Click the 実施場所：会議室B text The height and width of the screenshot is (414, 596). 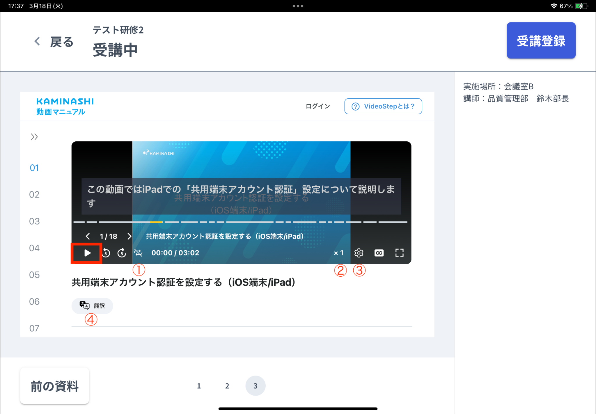tap(498, 86)
